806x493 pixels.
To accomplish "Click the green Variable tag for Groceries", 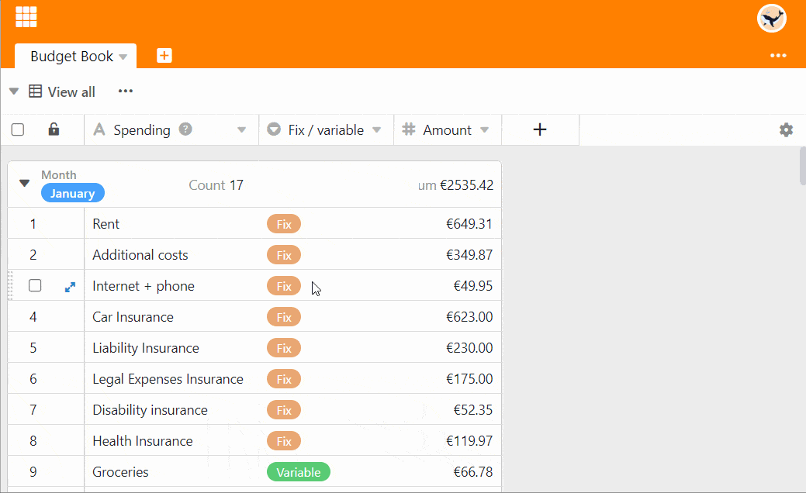I will tap(298, 472).
